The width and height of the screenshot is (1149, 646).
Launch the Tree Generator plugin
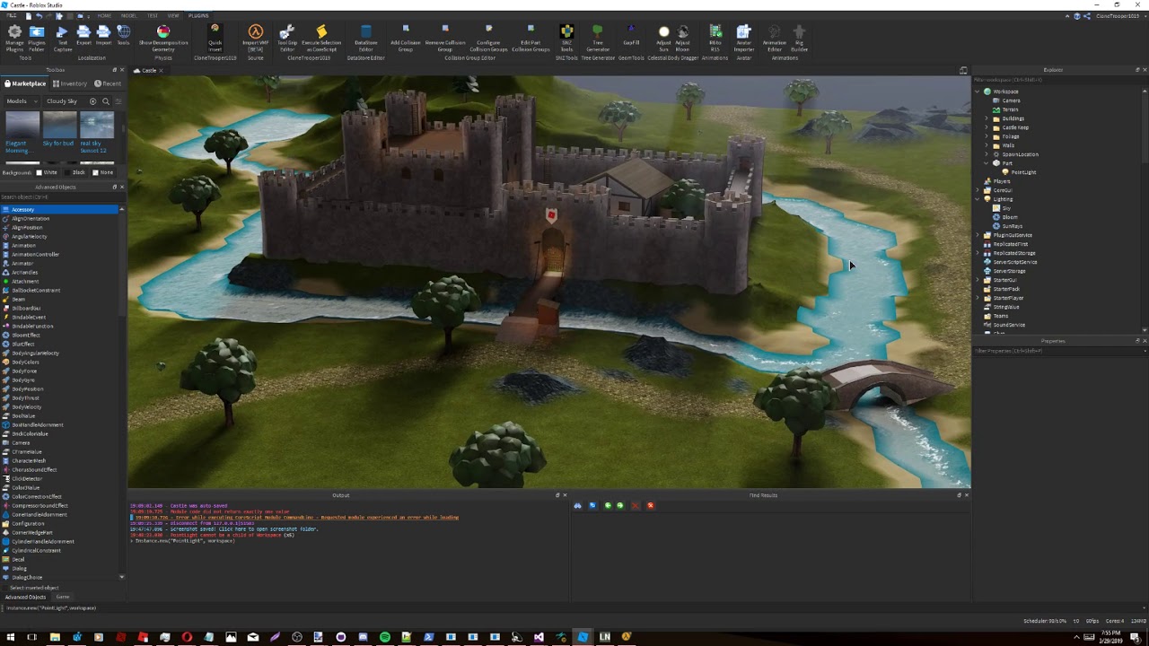coord(598,38)
